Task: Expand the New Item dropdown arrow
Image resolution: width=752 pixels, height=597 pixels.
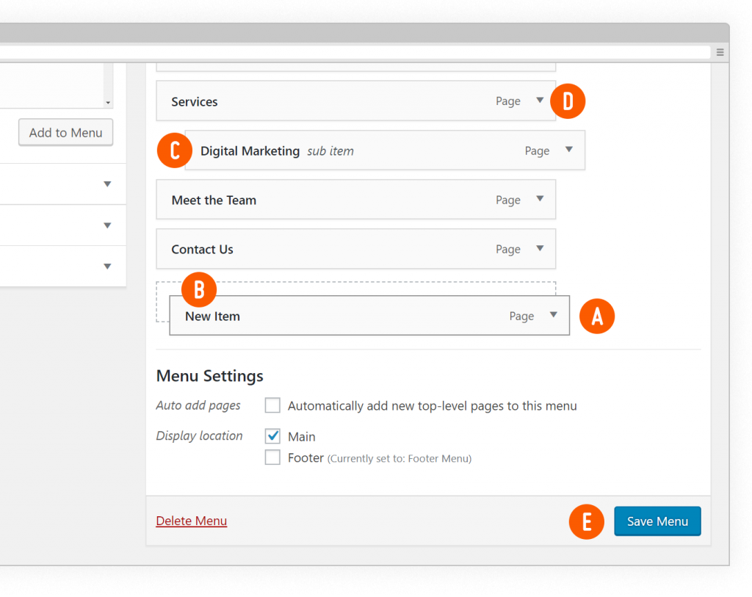Action: tap(554, 315)
